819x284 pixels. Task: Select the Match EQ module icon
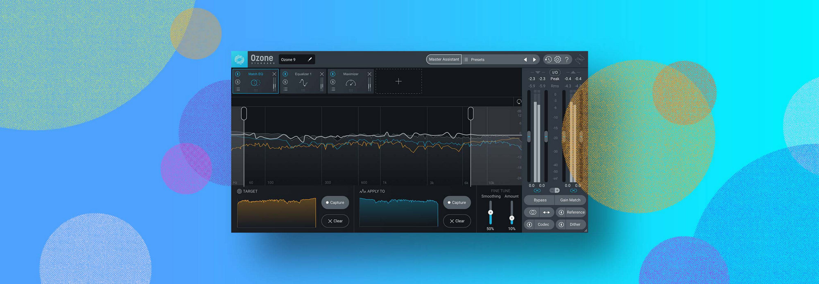coord(256,83)
